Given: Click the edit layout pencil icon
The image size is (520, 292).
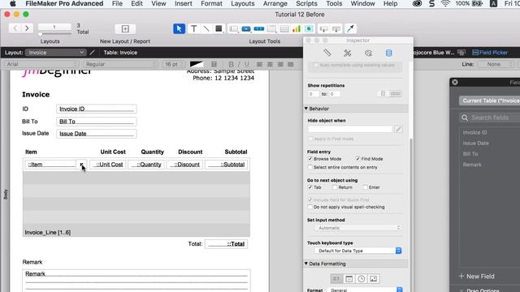Looking at the screenshot, I should pyautogui.click(x=93, y=52).
